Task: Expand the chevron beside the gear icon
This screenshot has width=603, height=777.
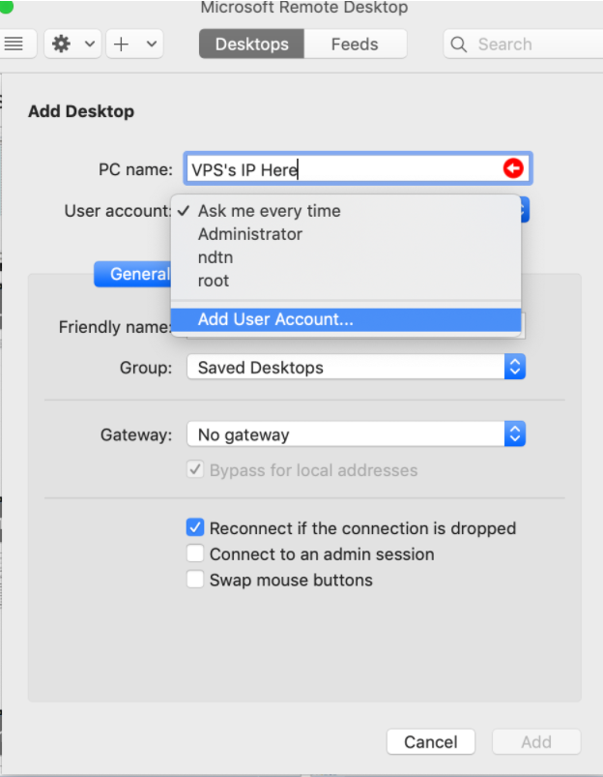Action: [89, 45]
